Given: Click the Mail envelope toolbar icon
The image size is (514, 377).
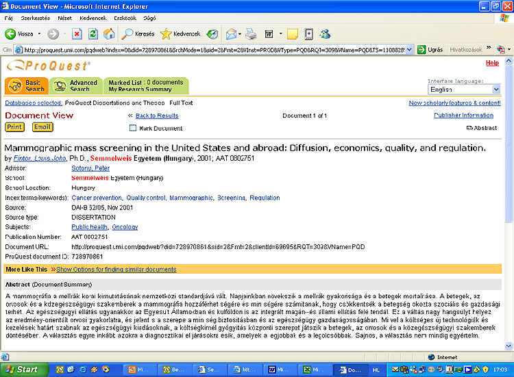Looking at the screenshot, I should coord(232,34).
